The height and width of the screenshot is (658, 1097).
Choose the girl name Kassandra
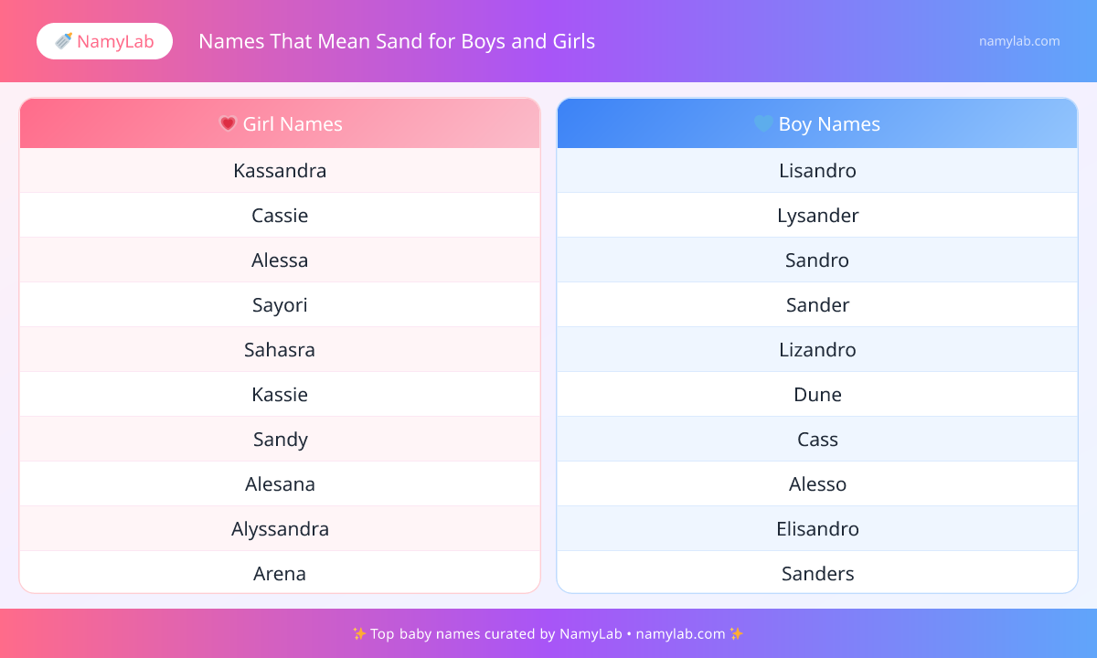click(280, 171)
